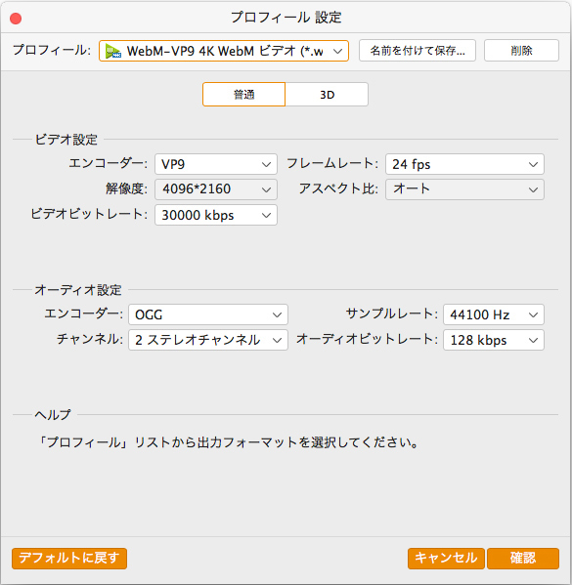
Task: Close the プロフィール設定 window with red button
Action: (x=16, y=19)
